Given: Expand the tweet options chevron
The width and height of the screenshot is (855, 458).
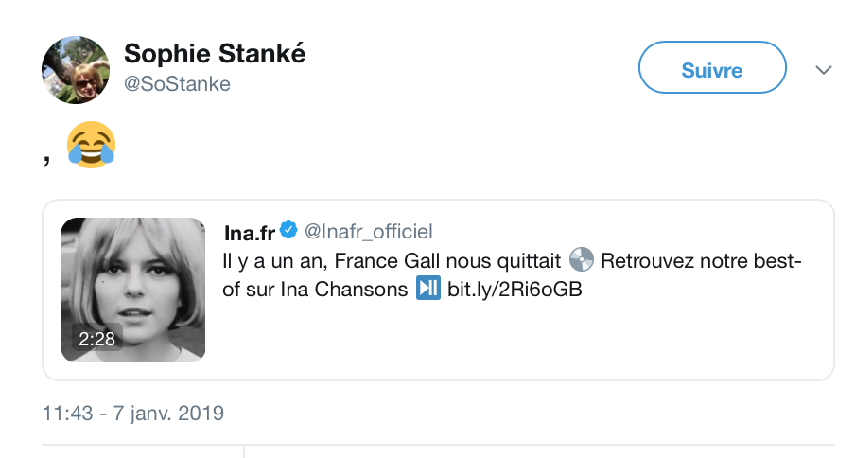Looking at the screenshot, I should 824,70.
